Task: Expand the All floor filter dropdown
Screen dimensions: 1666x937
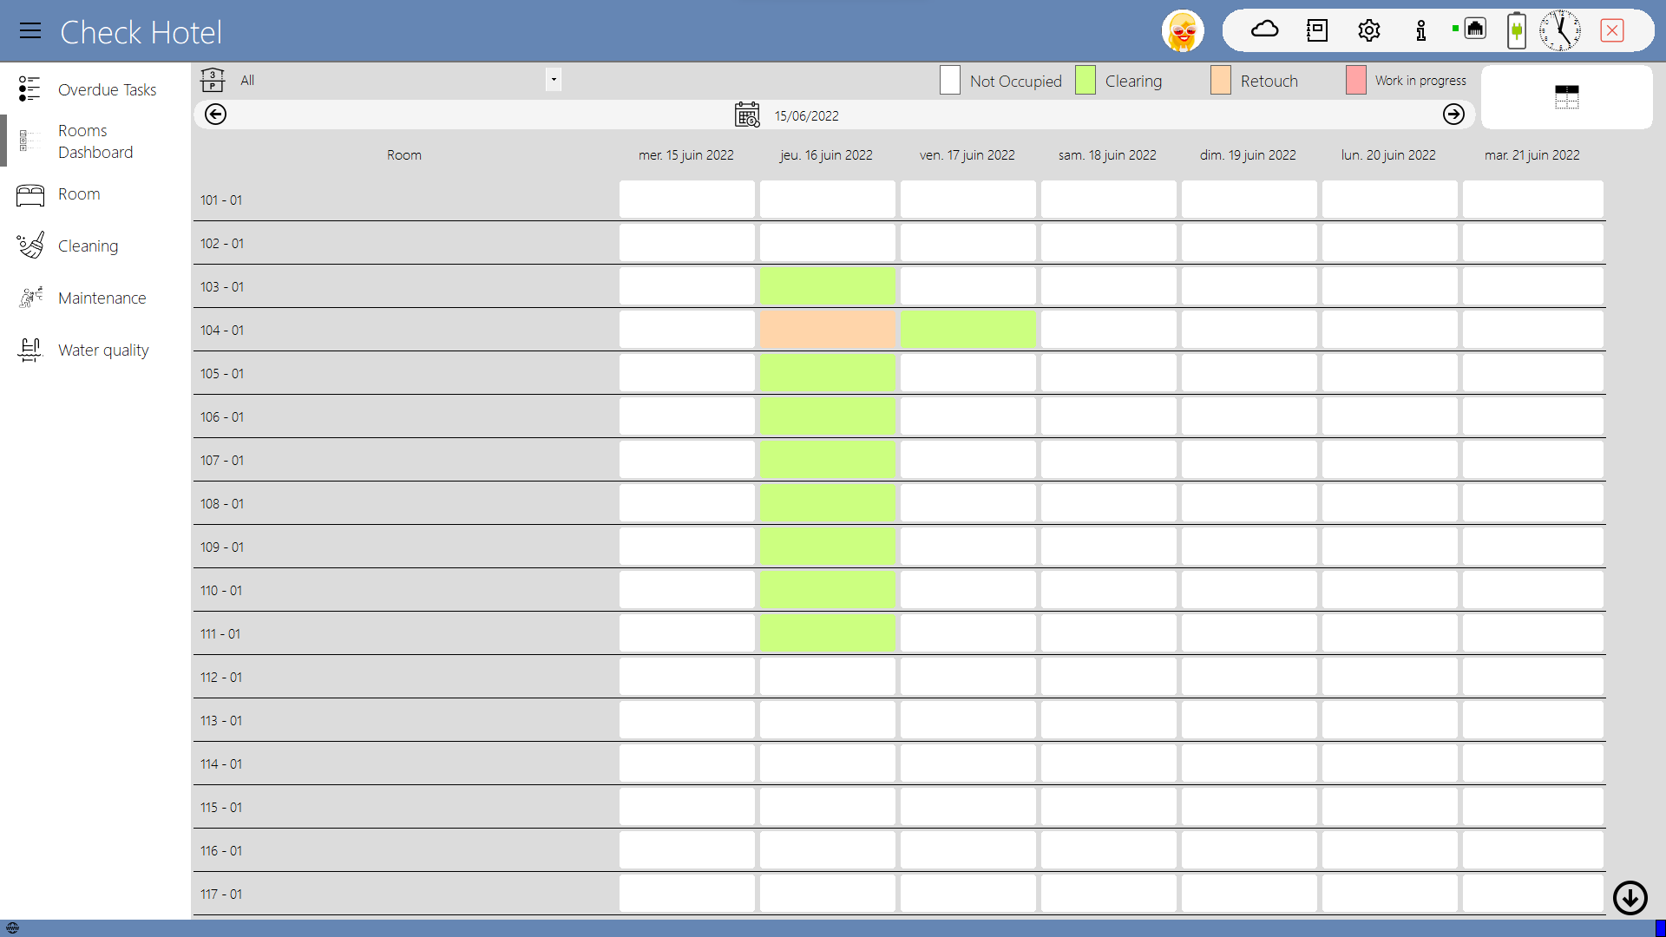Action: [554, 80]
